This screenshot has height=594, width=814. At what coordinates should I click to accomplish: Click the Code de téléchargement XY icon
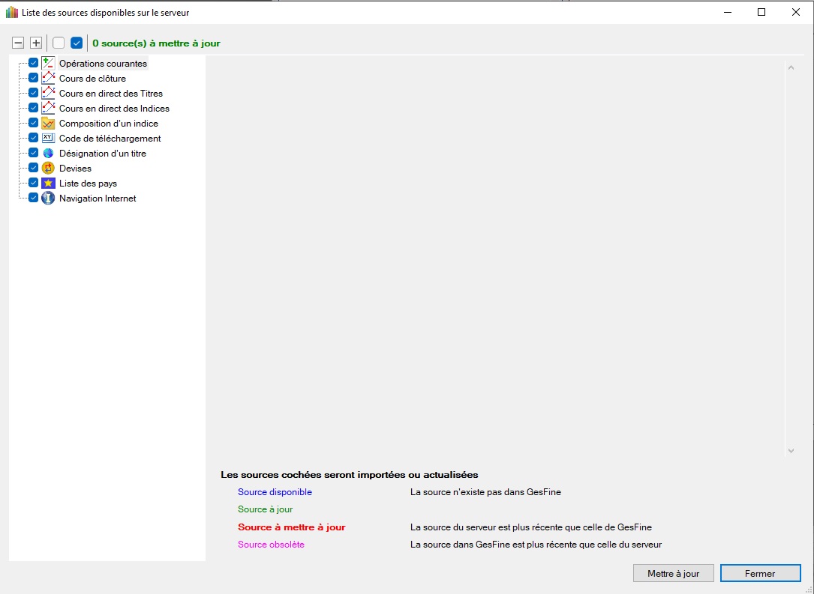pos(48,139)
